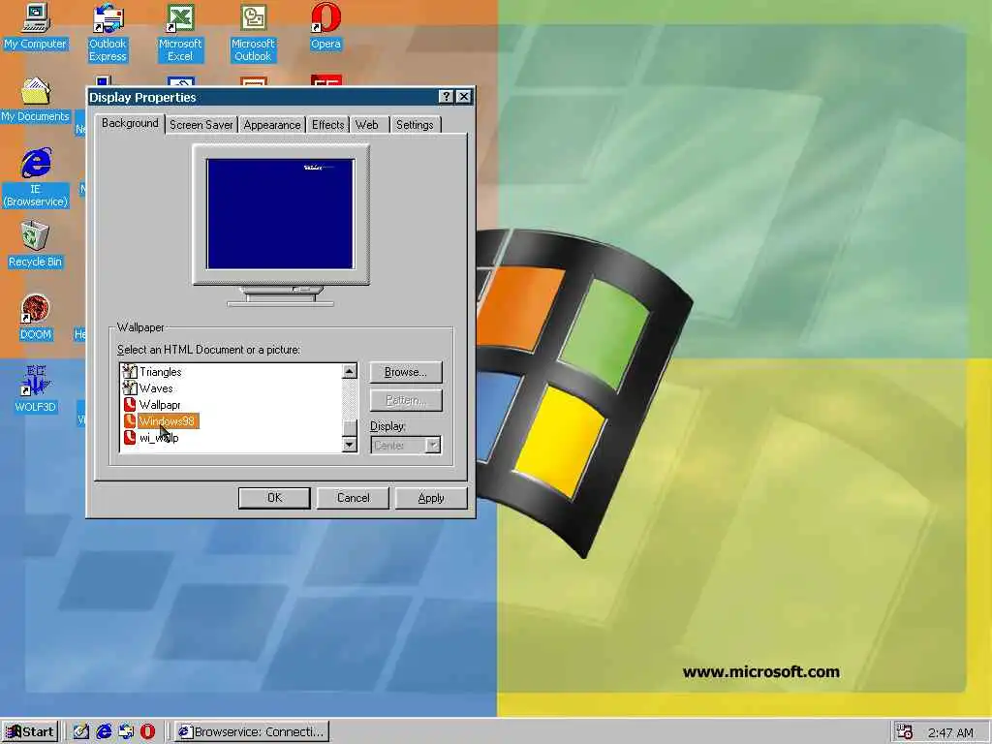Click the Waves wallpaper icon in list
Viewport: 992px width, 744px height.
tap(129, 388)
